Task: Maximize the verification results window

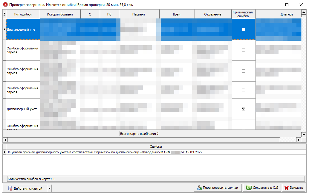Action: (x=287, y=5)
